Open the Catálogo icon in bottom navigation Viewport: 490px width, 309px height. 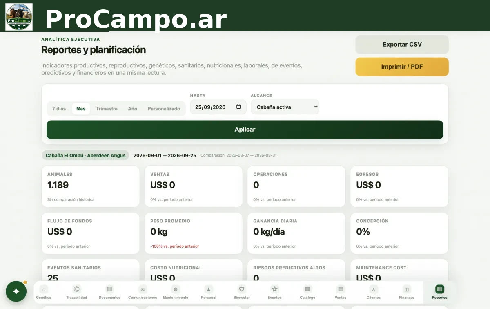coord(308,289)
